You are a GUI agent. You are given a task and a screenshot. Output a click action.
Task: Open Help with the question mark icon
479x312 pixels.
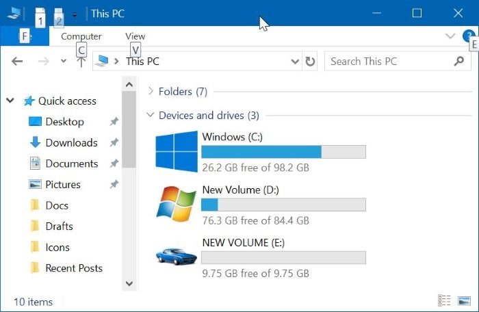click(x=468, y=36)
